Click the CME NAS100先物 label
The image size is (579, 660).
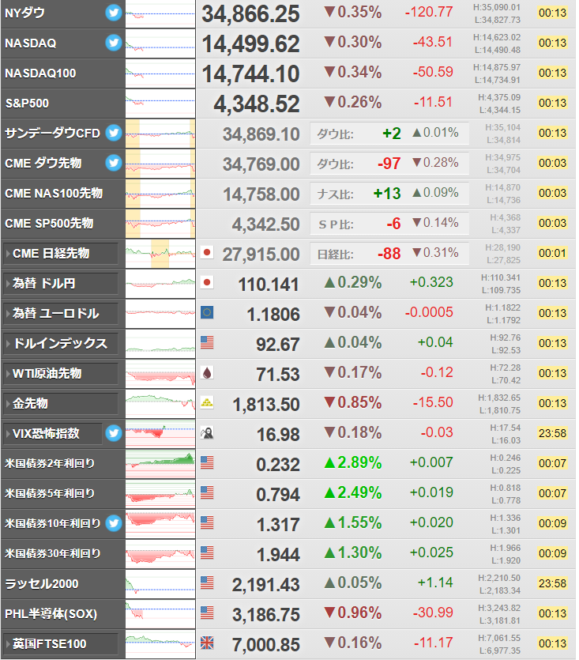click(54, 193)
